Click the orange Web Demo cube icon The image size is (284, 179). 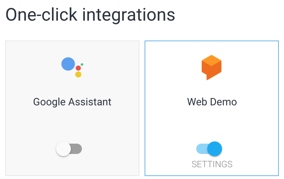click(211, 67)
